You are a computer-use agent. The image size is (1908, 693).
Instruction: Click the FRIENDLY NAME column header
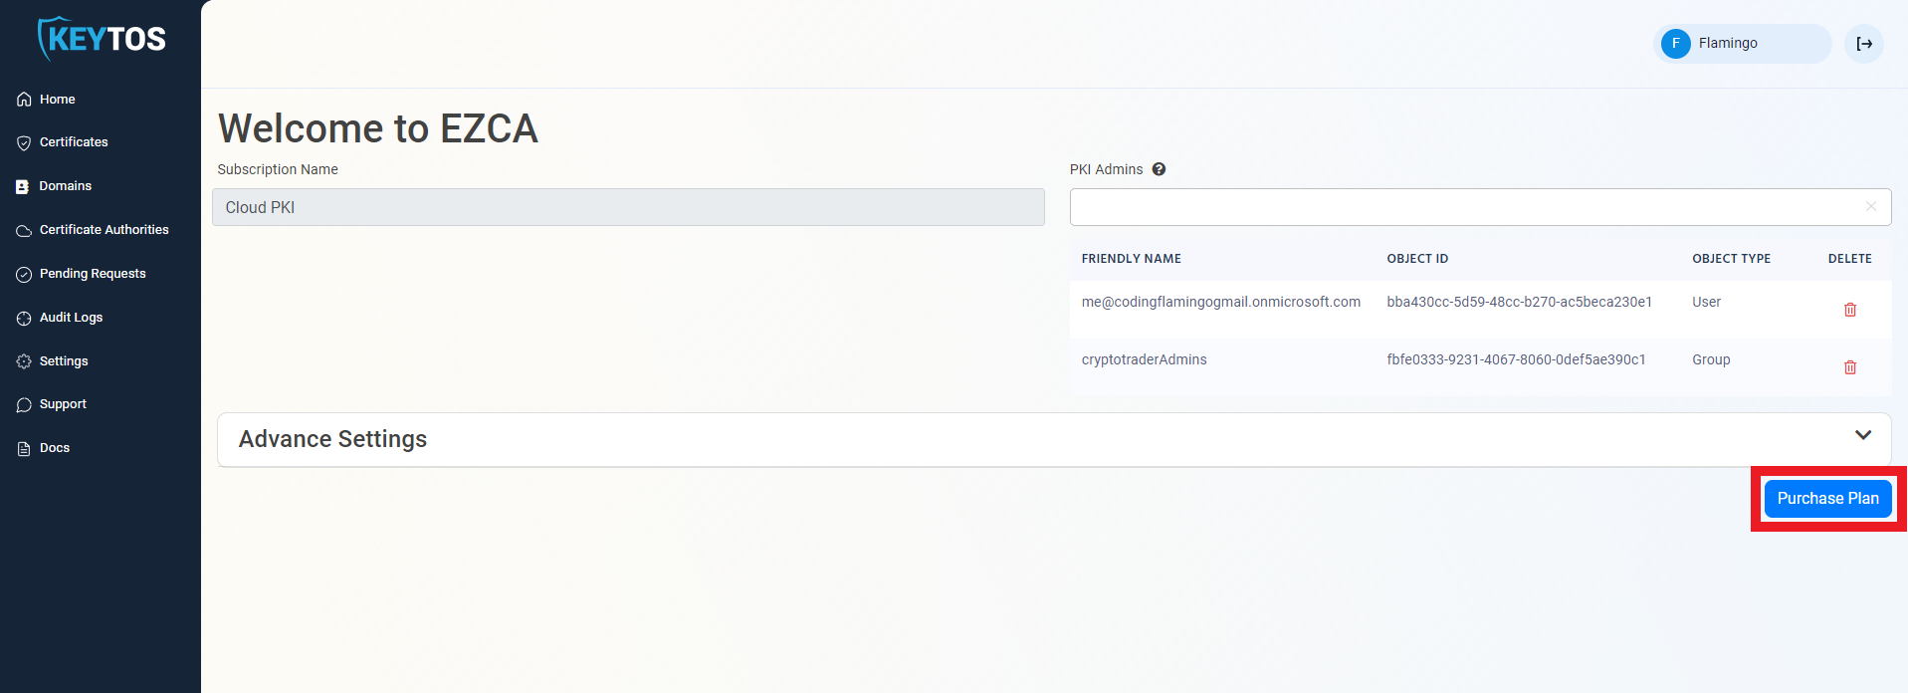[1132, 259]
